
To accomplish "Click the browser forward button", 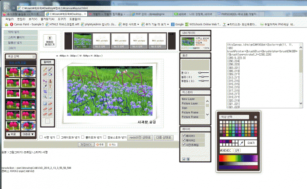I will (x=13, y=8).
